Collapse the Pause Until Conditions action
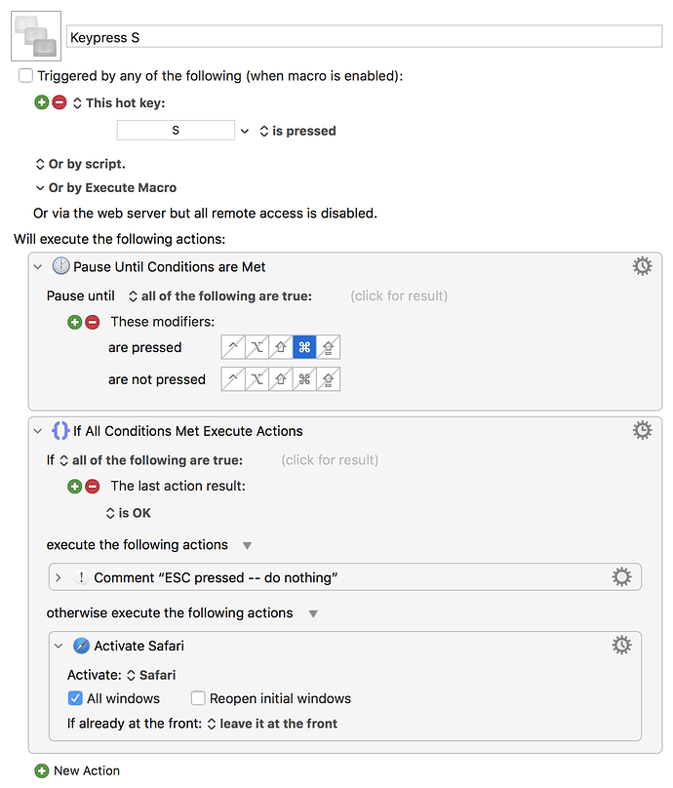 pos(39,266)
